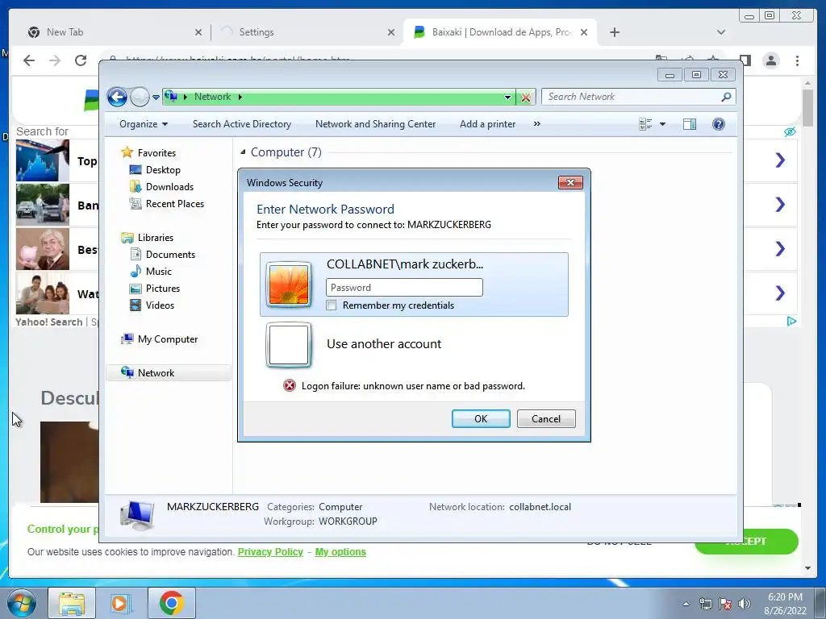Open the address bar history dropdown

click(507, 97)
